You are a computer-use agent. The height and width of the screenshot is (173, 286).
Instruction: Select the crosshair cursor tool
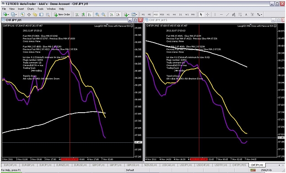[x=207, y=15]
